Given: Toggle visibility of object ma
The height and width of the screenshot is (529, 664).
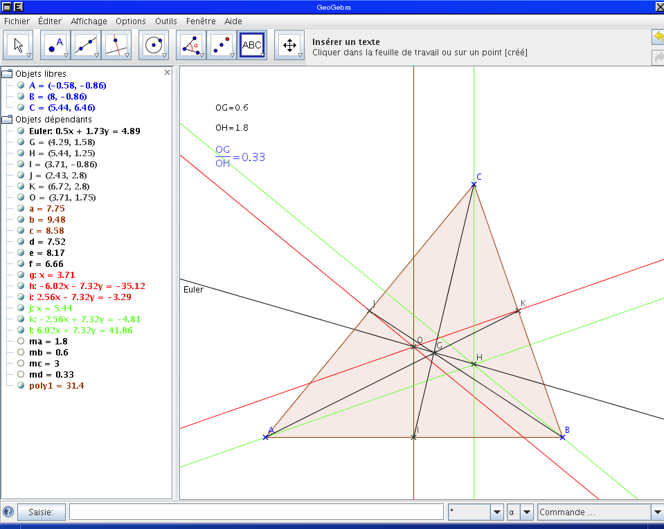Looking at the screenshot, I should coord(21,341).
